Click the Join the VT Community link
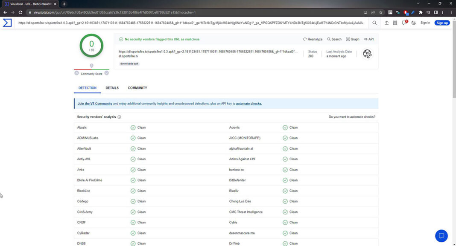 95,104
